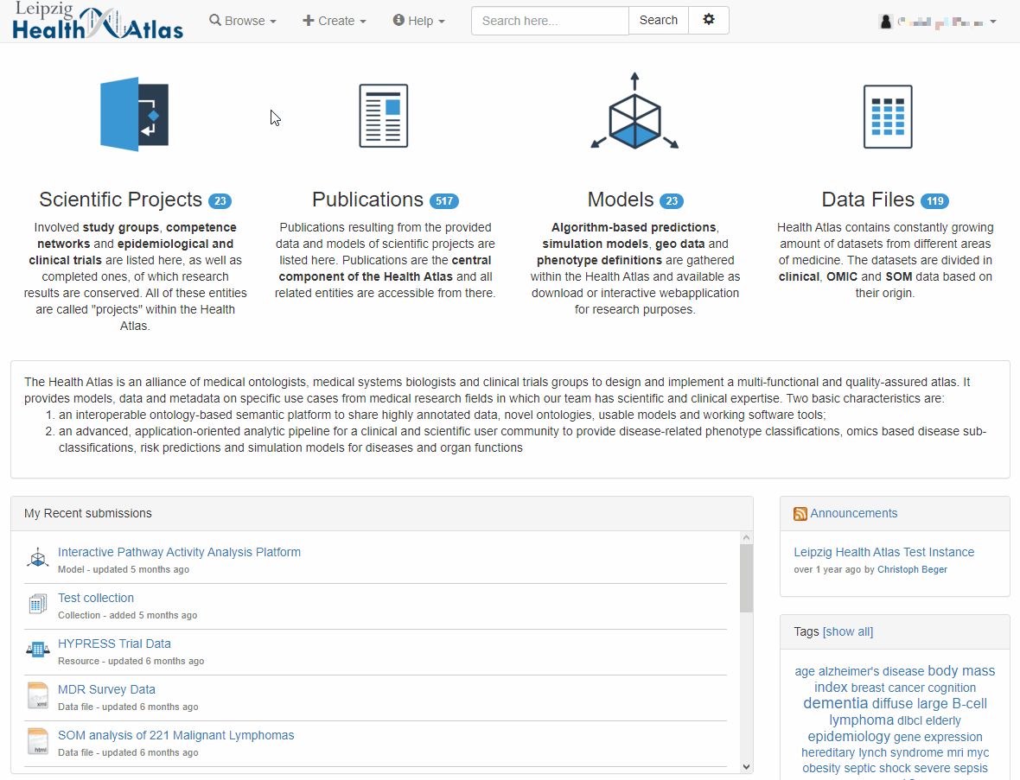
Task: Open the user account dropdown
Action: coord(938,22)
